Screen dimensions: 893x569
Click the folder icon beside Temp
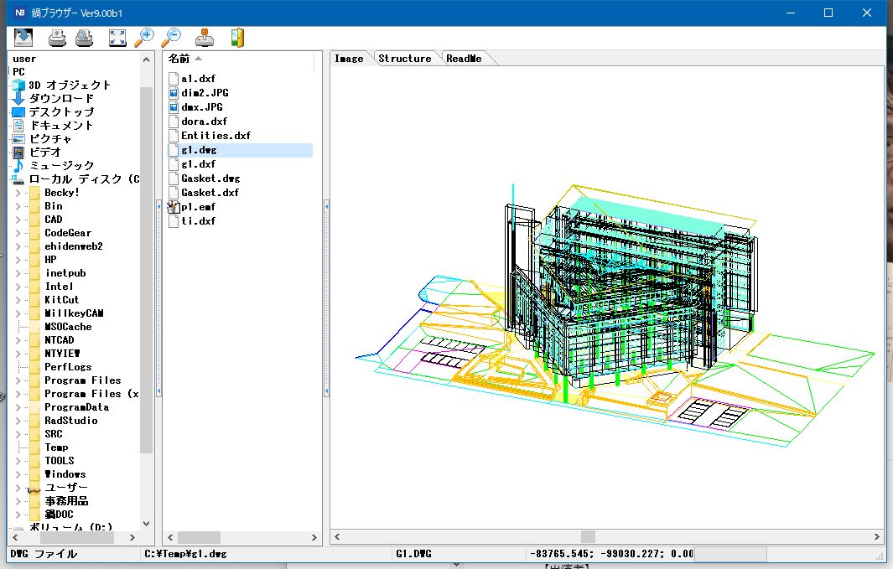coord(34,447)
